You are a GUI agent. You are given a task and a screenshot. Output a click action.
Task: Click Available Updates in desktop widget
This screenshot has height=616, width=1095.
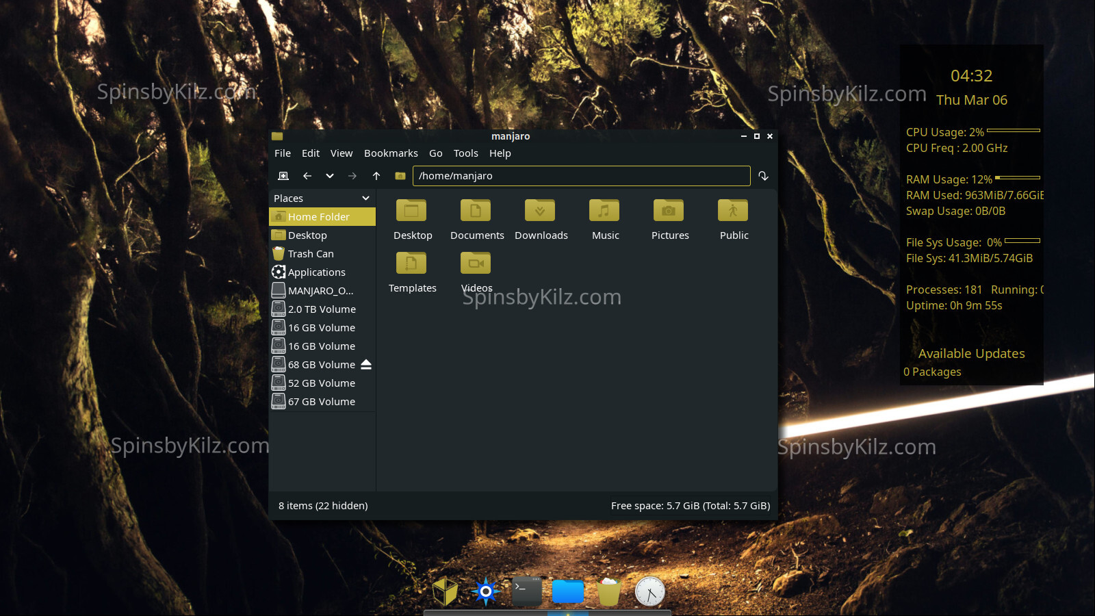(972, 354)
